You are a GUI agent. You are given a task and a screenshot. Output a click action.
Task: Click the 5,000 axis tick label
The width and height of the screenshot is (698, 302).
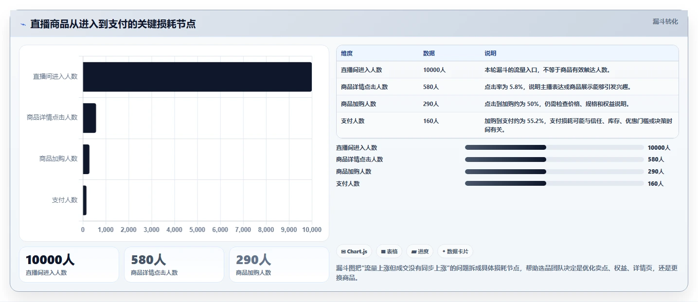(197, 230)
